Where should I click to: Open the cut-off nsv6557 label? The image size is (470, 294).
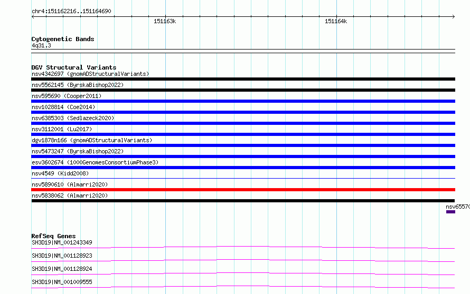click(458, 207)
